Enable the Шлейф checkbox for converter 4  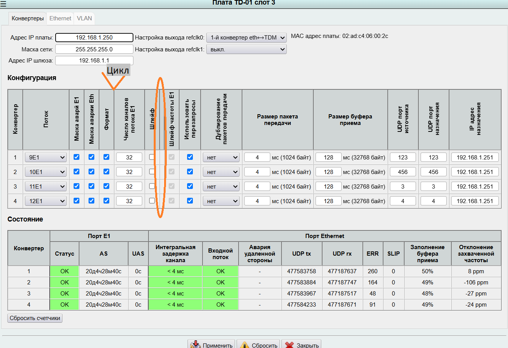coord(152,201)
